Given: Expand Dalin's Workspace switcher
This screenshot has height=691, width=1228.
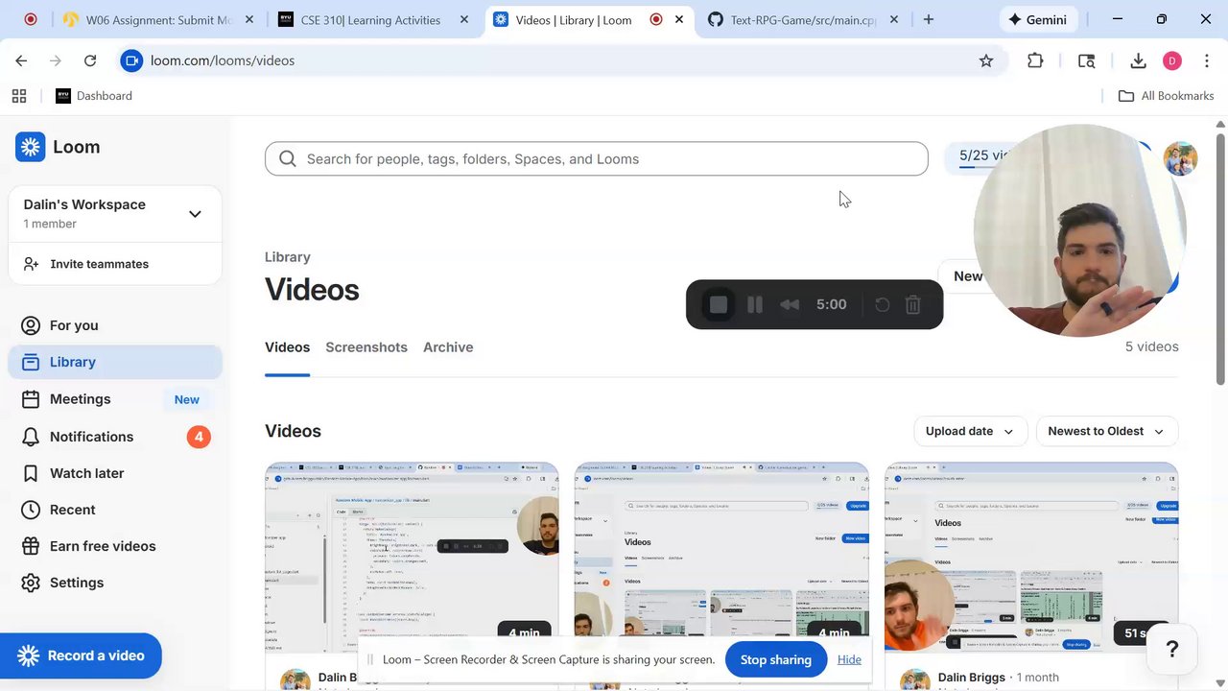Looking at the screenshot, I should coord(195,214).
